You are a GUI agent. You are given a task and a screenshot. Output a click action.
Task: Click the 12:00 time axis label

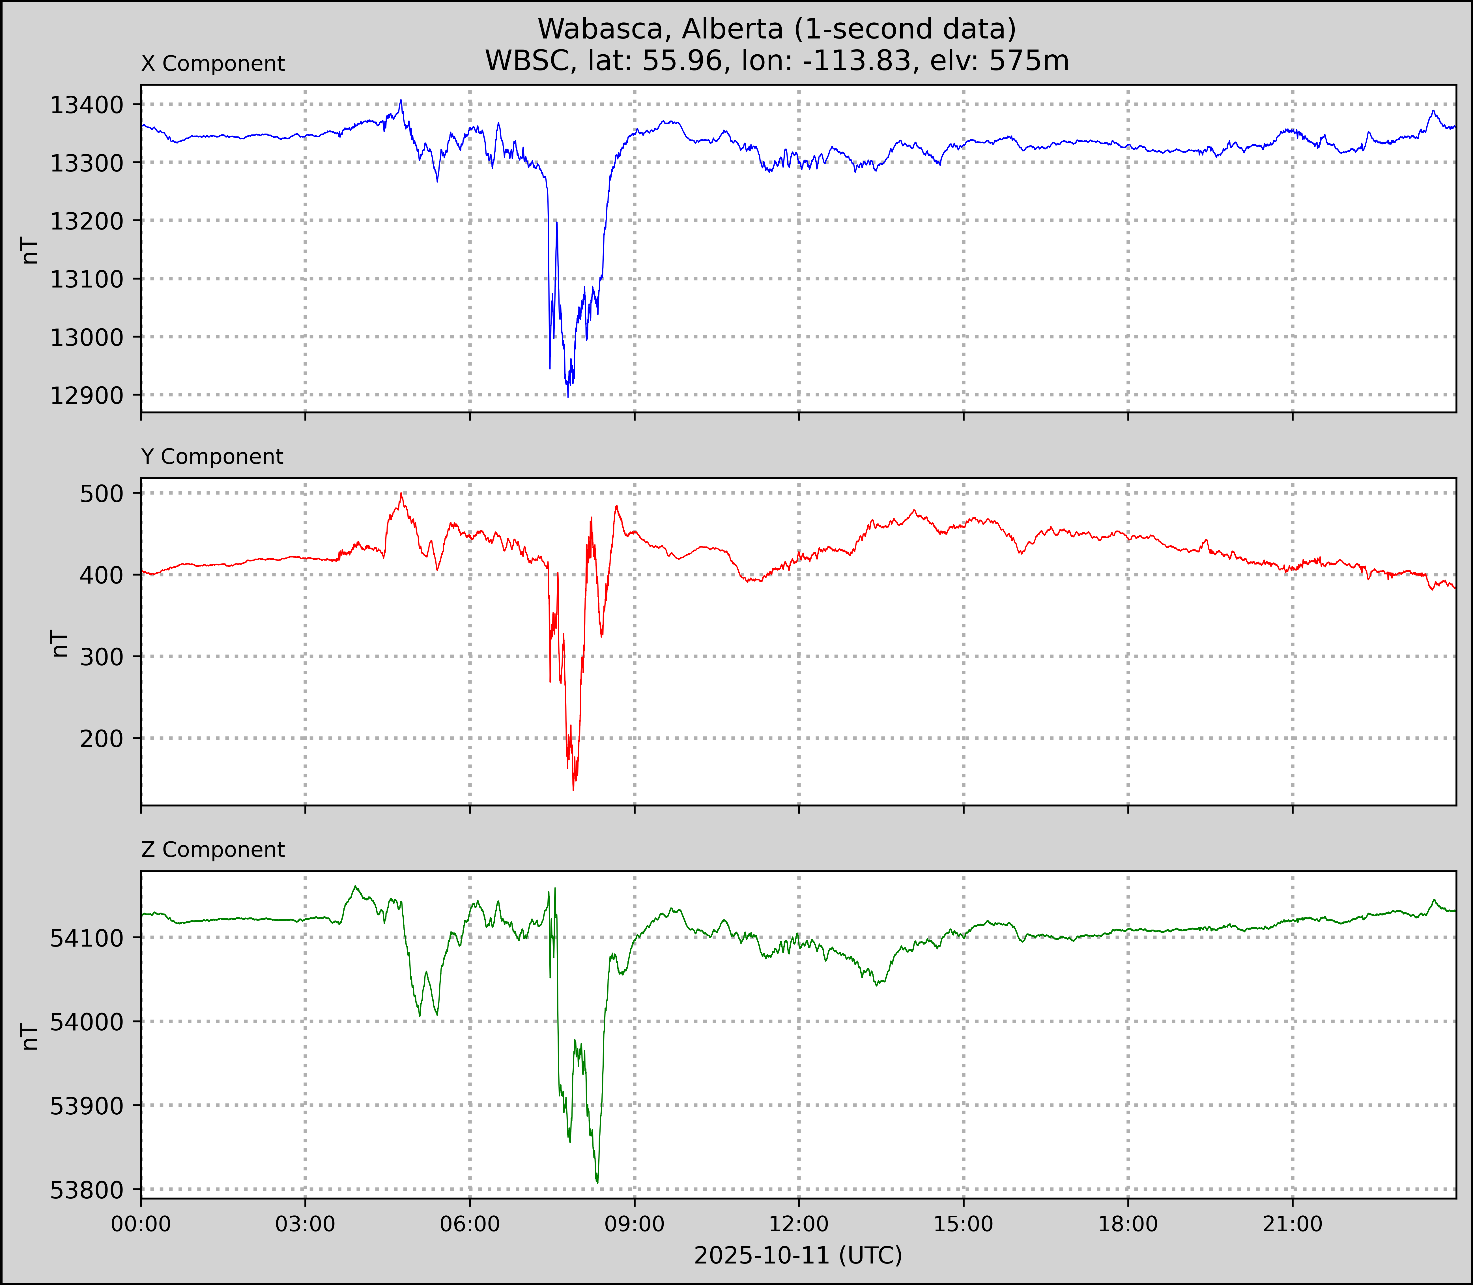[x=799, y=1224]
